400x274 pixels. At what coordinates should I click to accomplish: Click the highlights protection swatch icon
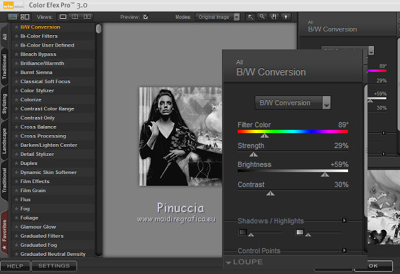coord(299,232)
